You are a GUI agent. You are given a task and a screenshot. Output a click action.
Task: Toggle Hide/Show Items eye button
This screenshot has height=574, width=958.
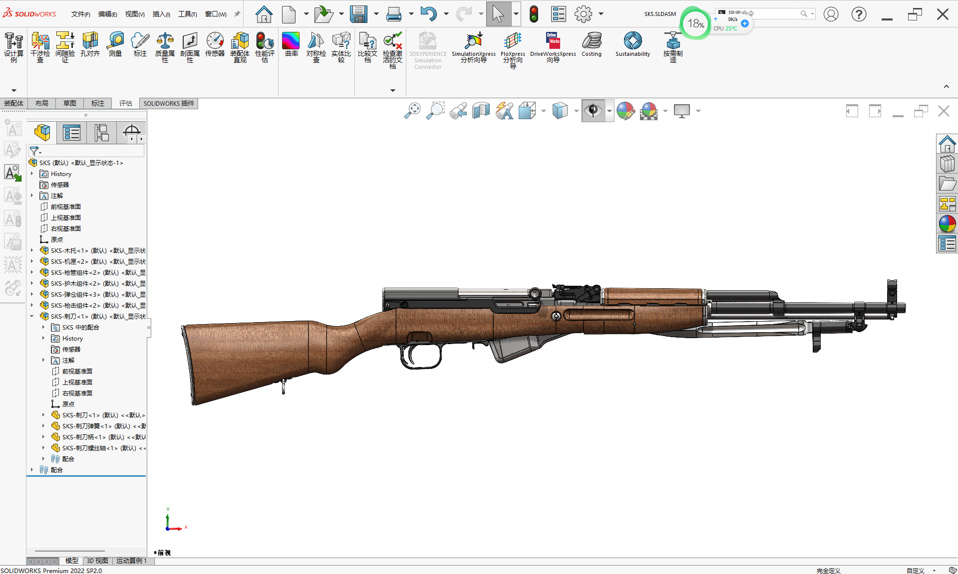tap(593, 110)
